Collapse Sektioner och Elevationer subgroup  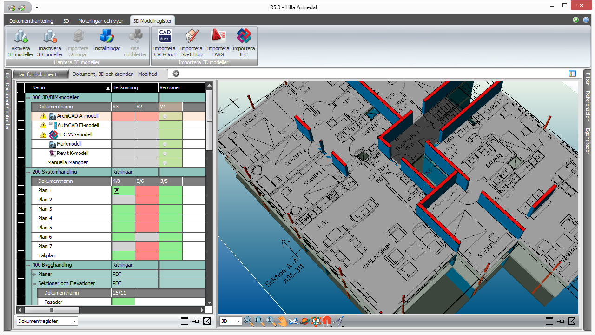pos(34,283)
